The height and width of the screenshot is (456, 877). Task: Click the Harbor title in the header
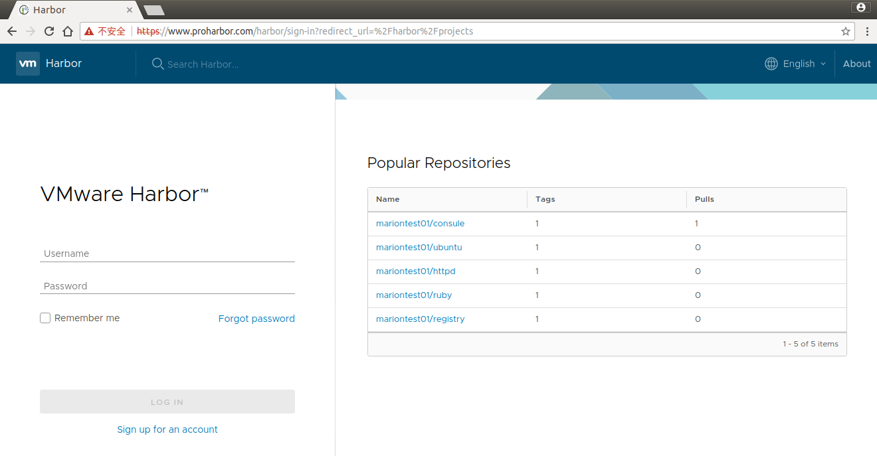pos(64,64)
